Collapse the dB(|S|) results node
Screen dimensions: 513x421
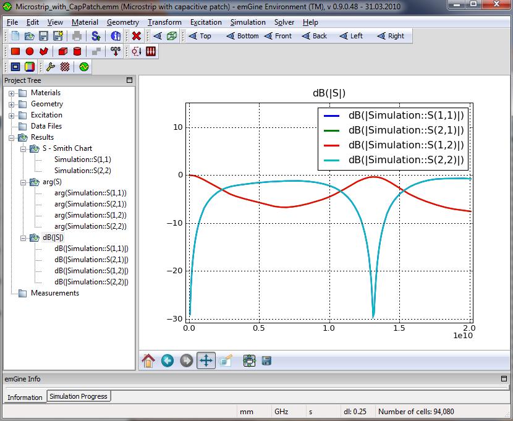click(24, 237)
